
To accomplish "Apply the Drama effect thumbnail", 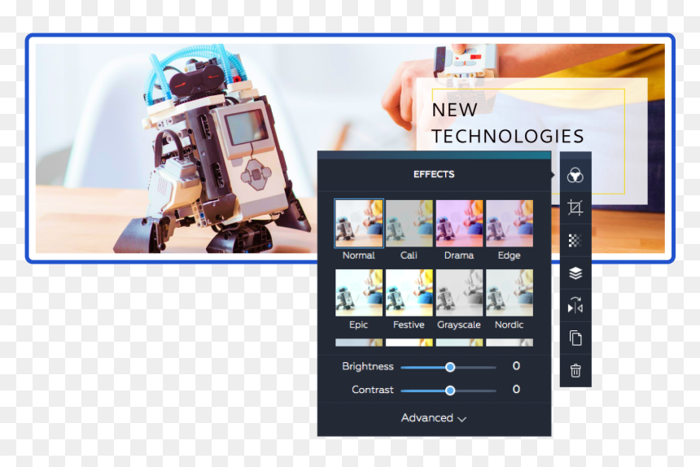I will pyautogui.click(x=459, y=224).
